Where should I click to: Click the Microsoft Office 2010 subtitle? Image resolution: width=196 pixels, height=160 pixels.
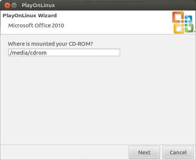pos(36,25)
